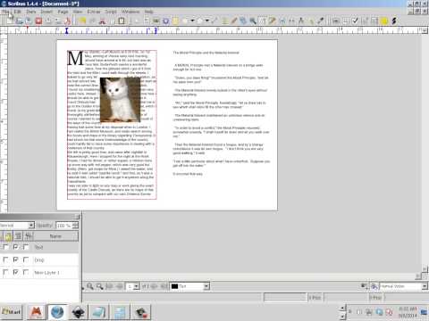Screen dimensions: 429x321
Task: Click the Save as PDF toolbar icon
Action: (68, 21)
